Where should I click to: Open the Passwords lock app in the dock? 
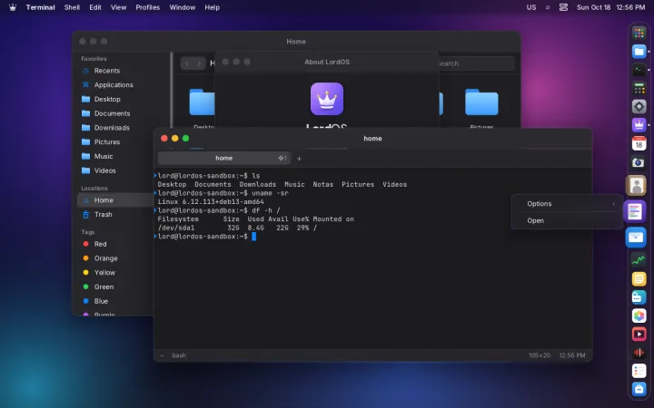(x=639, y=297)
